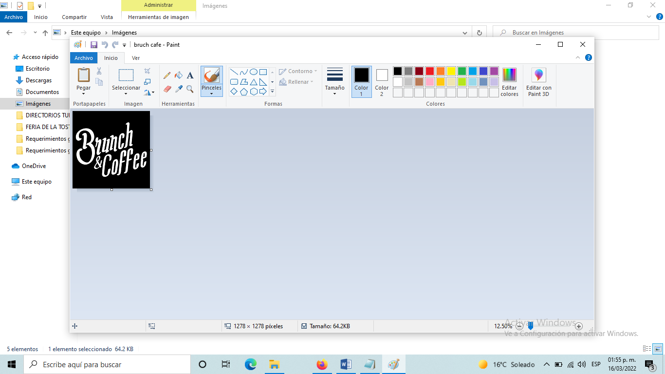Open the Contorno outline dropdown
The width and height of the screenshot is (665, 374).
(x=298, y=71)
